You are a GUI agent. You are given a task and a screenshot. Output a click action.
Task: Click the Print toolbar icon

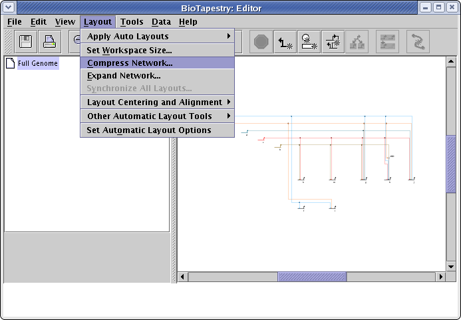pyautogui.click(x=50, y=42)
